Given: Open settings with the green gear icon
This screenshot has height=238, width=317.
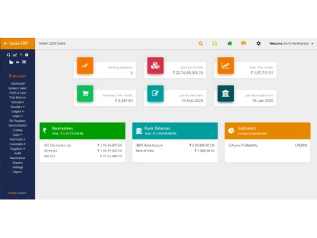Looking at the screenshot, I should 258,43.
